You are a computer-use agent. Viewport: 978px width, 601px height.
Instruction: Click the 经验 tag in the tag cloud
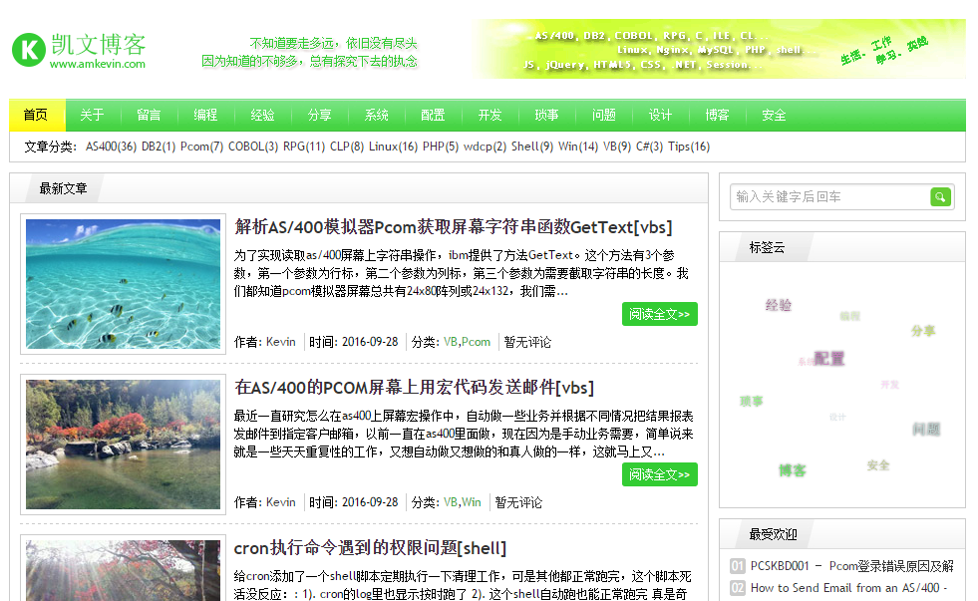coord(779,305)
